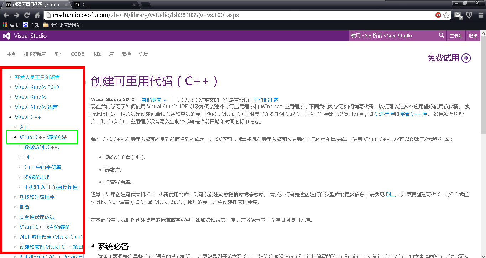Click the shield extension icon
Screen dimensions: 486x258
click(x=469, y=15)
